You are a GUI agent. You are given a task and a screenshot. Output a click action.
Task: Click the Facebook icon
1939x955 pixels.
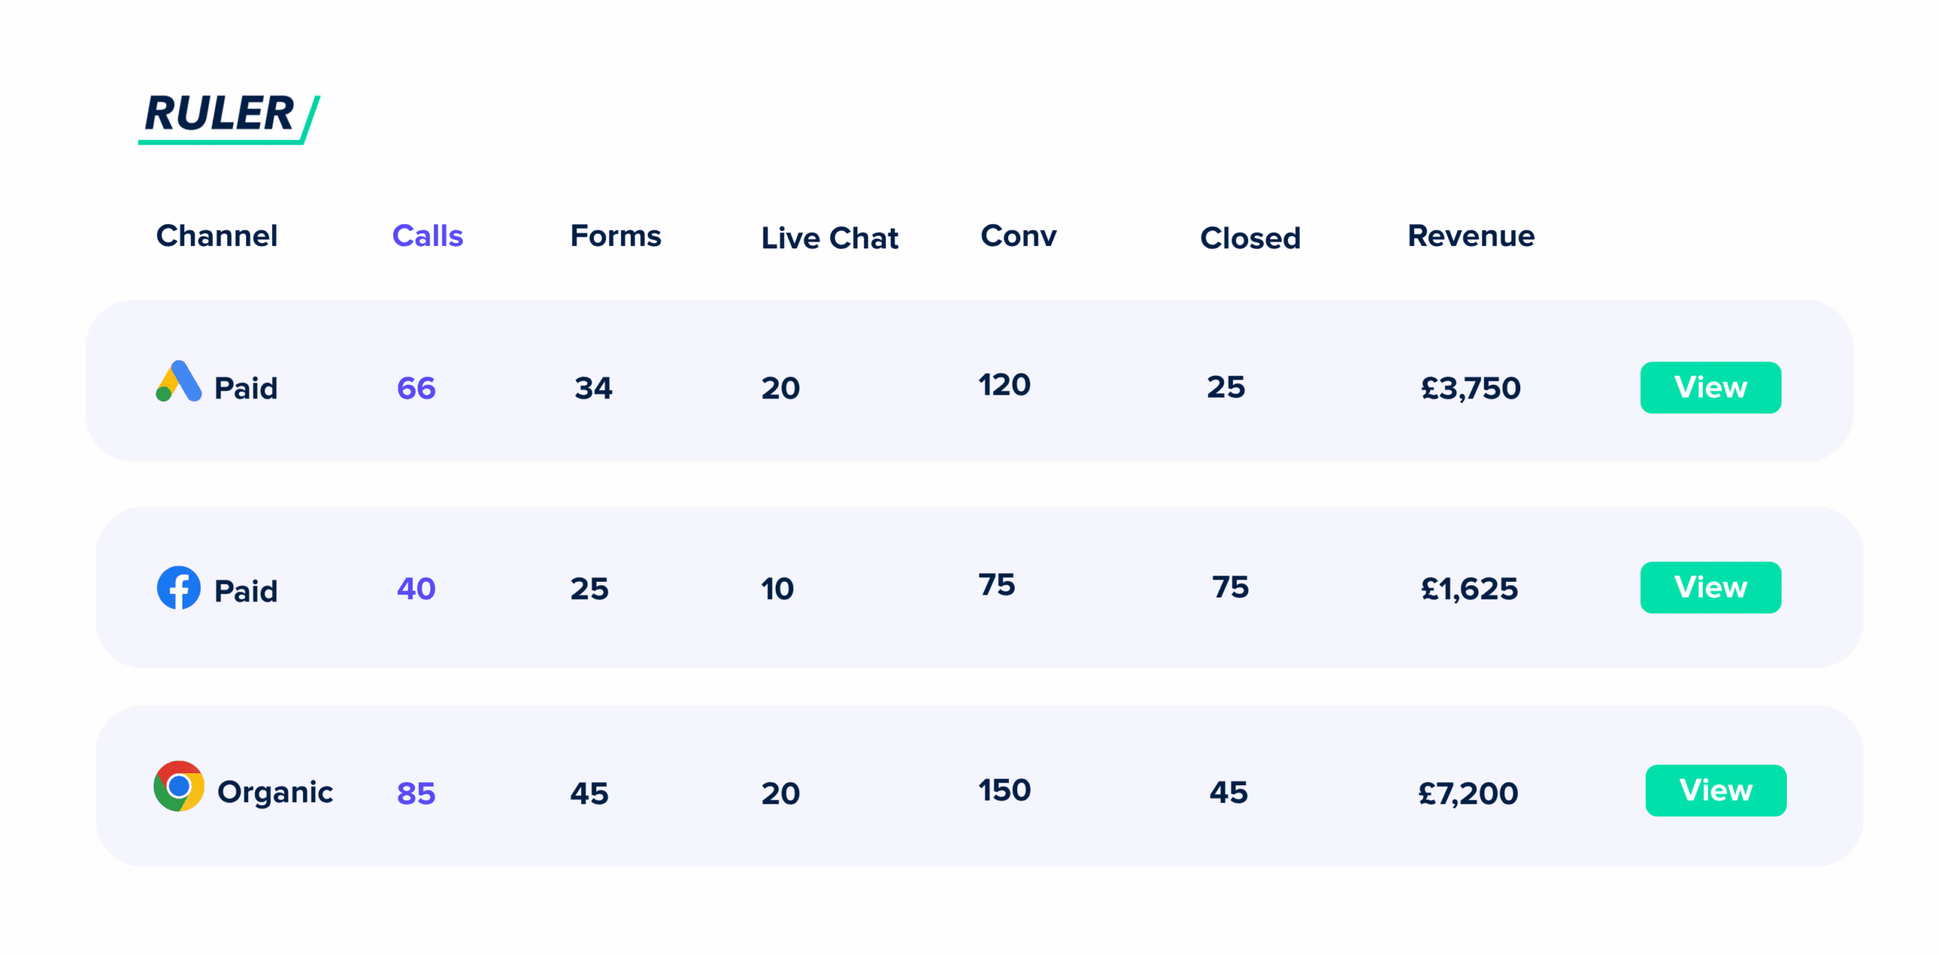[179, 587]
